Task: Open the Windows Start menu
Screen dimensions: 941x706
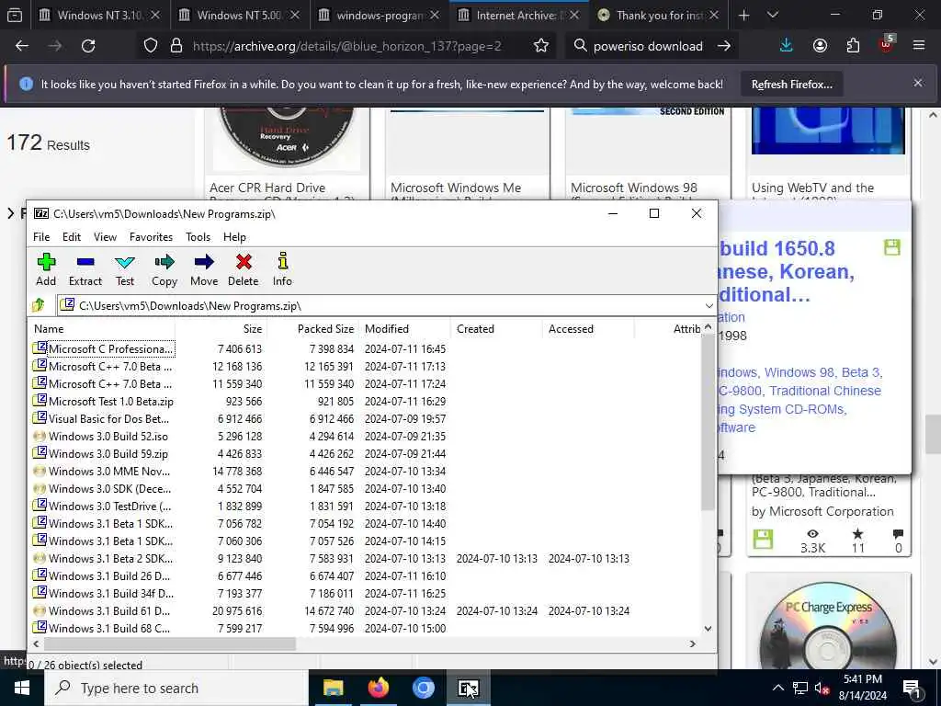Action: [22, 688]
